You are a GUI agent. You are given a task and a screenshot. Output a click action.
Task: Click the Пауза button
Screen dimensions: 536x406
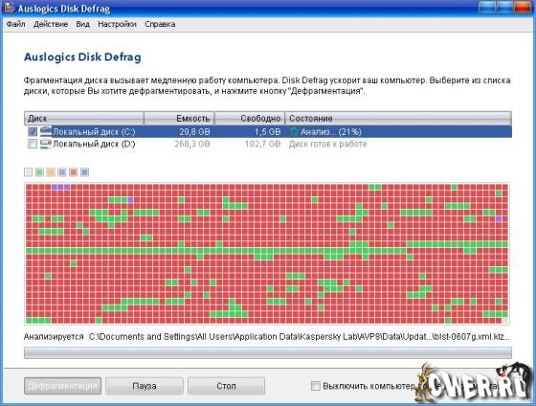145,386
